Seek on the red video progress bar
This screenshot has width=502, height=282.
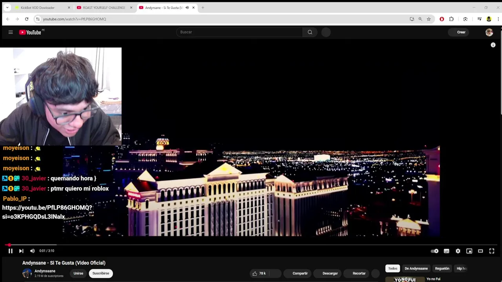(x=251, y=245)
